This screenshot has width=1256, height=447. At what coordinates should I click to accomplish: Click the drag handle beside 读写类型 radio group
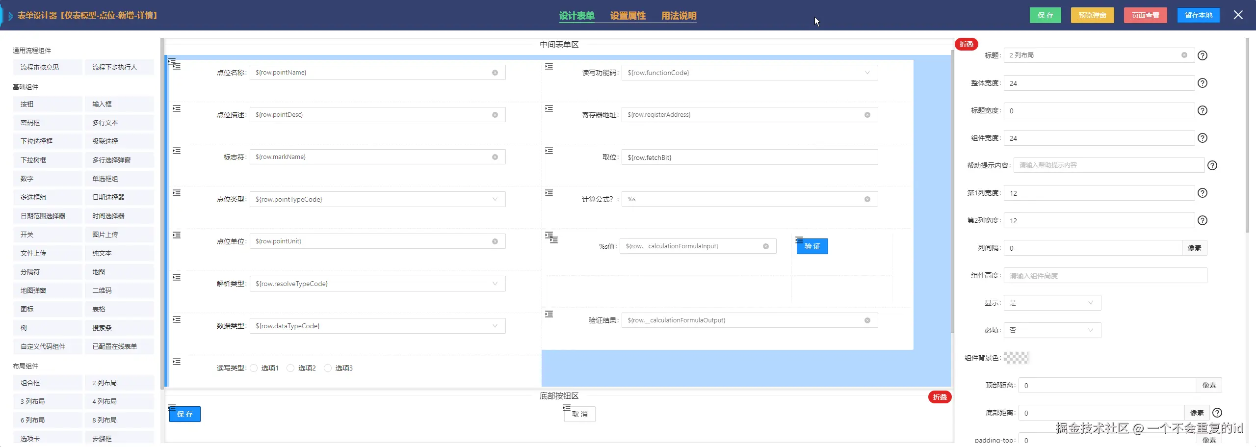[x=177, y=362]
